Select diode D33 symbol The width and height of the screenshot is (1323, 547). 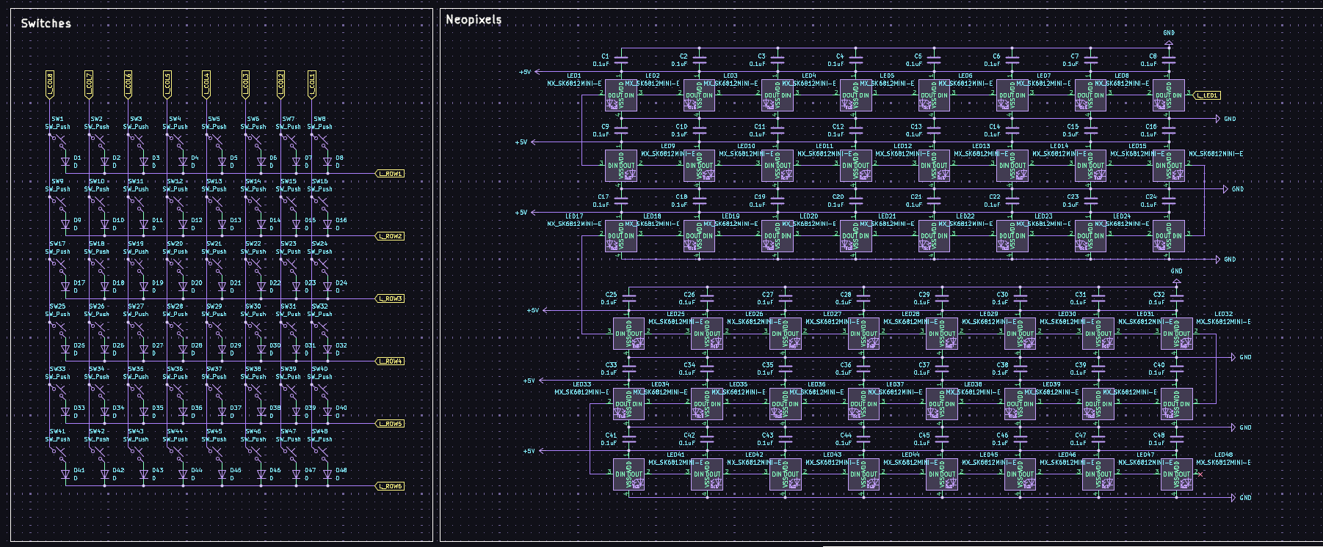pos(65,412)
